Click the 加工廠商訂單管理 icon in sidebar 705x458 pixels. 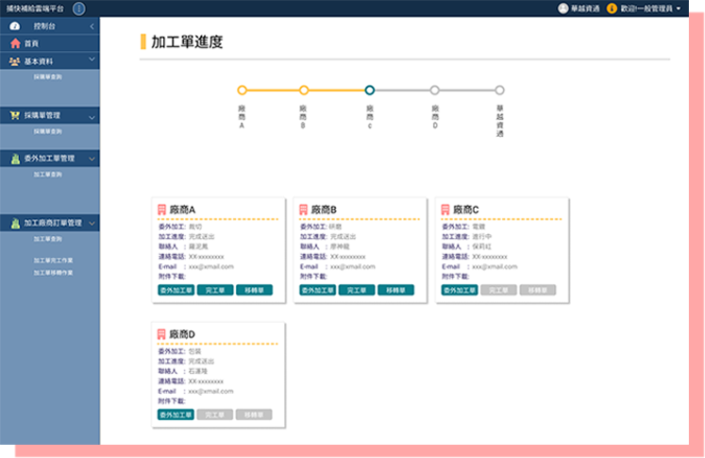point(15,224)
